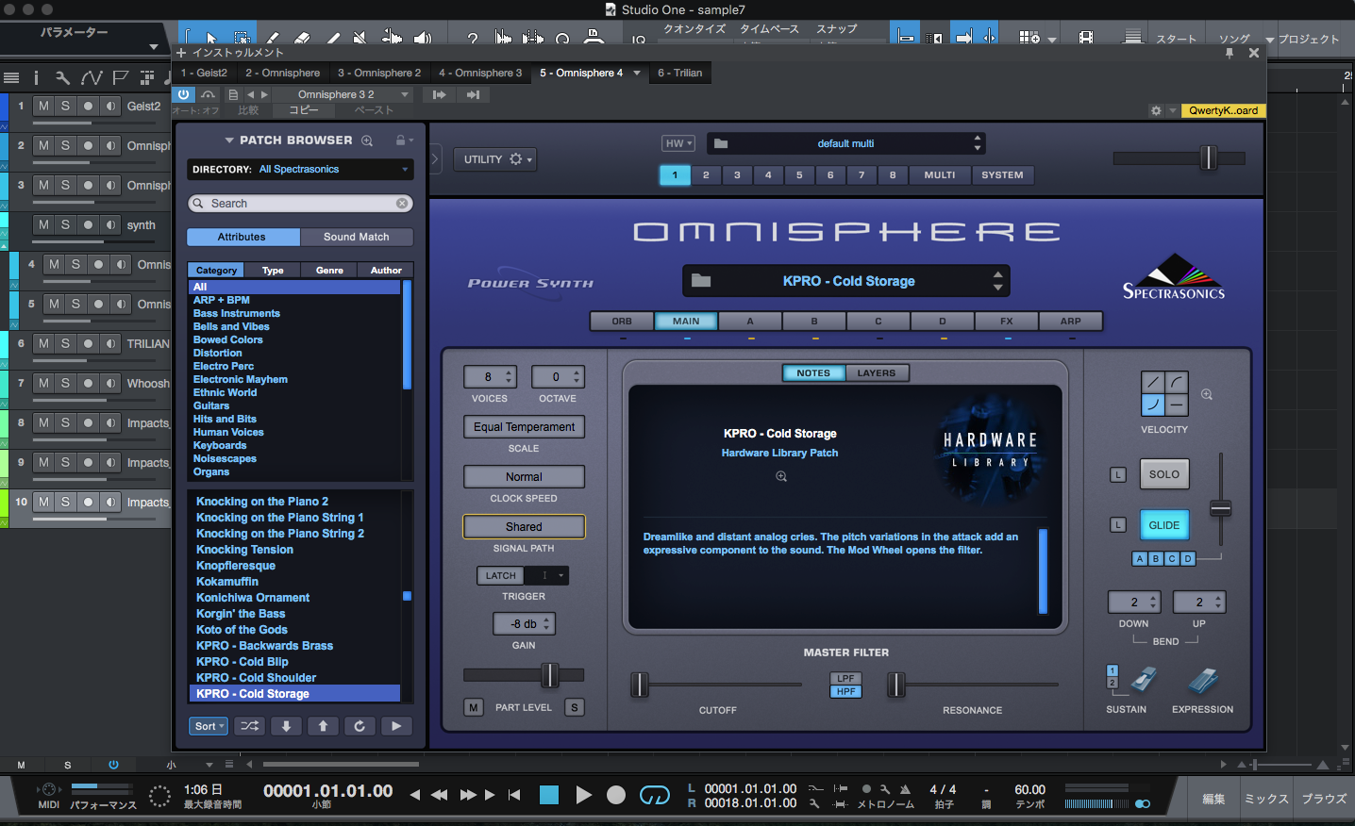This screenshot has width=1355, height=826.
Task: Adjust the PART LEVEL slider handle
Action: pyautogui.click(x=549, y=675)
